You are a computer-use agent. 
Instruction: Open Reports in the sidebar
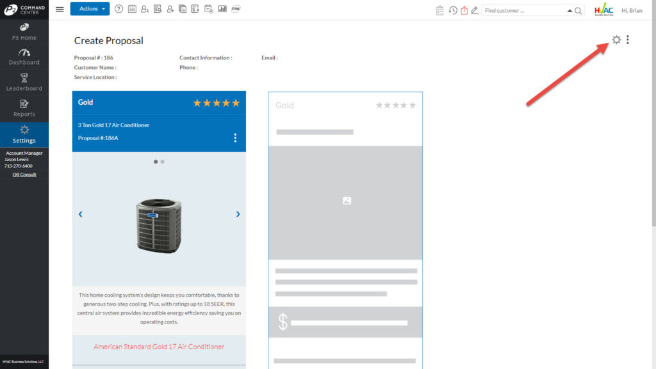(24, 108)
